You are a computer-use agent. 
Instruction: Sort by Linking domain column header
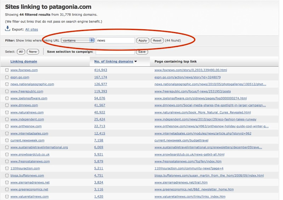pyautogui.click(x=24, y=61)
